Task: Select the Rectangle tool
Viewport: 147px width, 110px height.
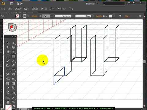Action: [13, 57]
